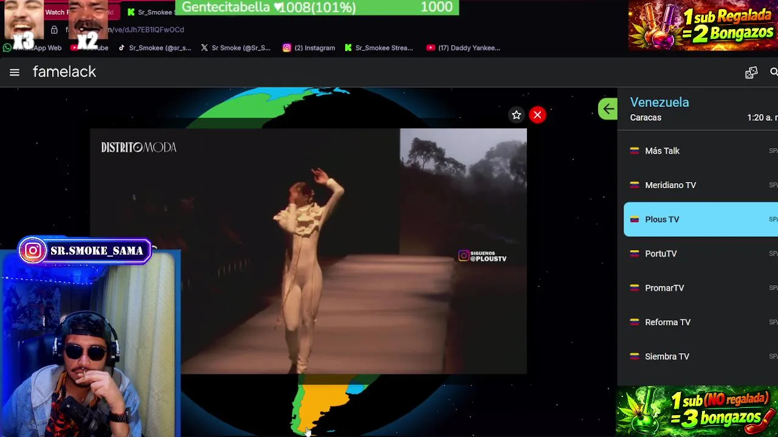Open the X Sr Smoke bookmark
Viewport: 778px width, 437px height.
coord(235,47)
